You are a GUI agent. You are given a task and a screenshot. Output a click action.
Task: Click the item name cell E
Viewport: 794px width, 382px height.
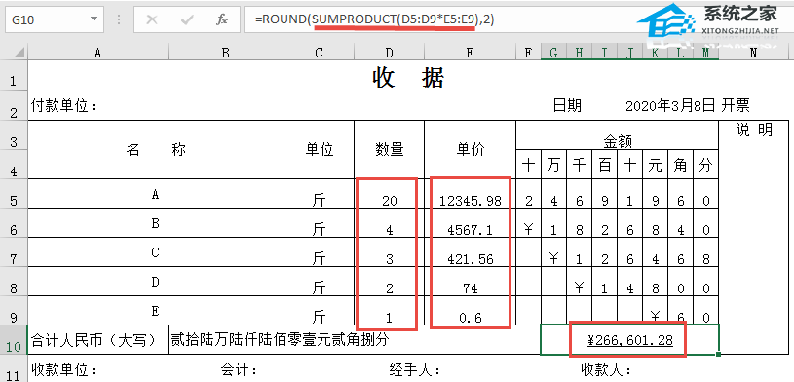[156, 311]
